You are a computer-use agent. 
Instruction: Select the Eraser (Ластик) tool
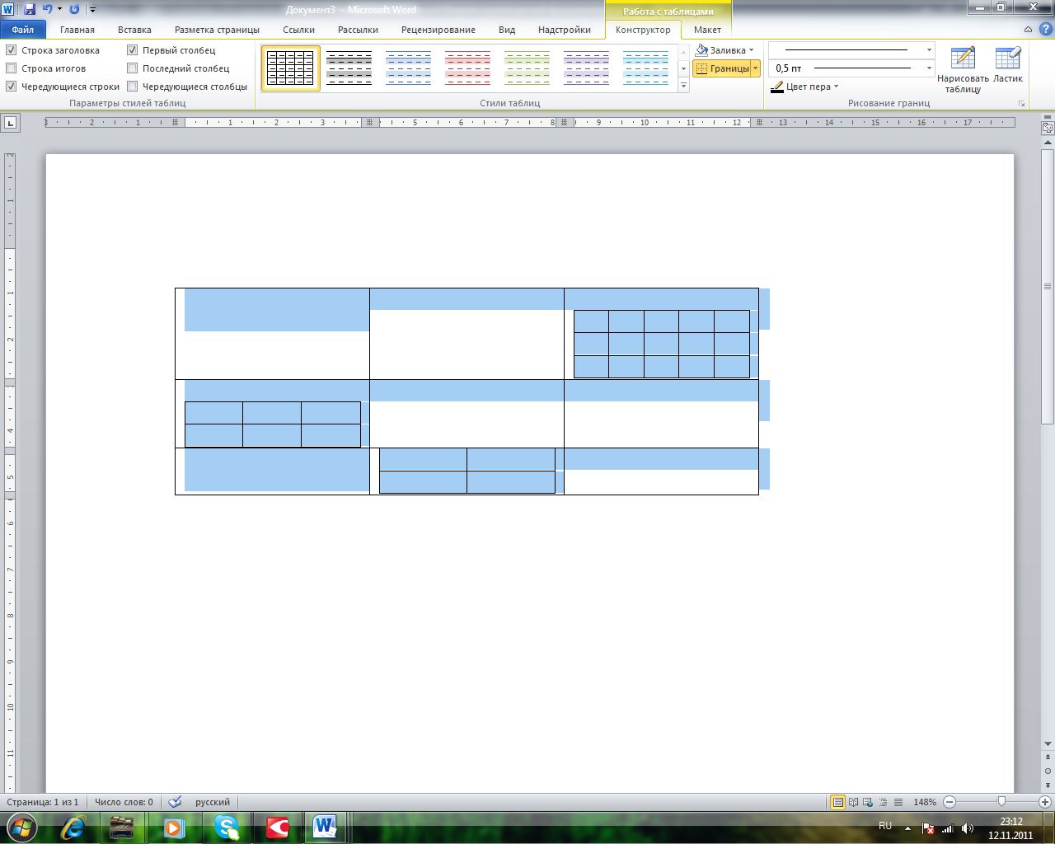pos(1008,65)
